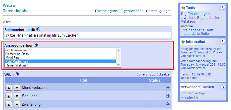231x110 pixels.
Task: Click the M icon beside Seitenueberschrift
Action: pyautogui.click(x=38, y=29)
